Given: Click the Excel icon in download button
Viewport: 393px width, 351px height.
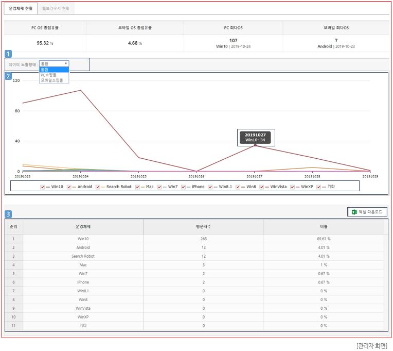Looking at the screenshot, I should coord(354,212).
